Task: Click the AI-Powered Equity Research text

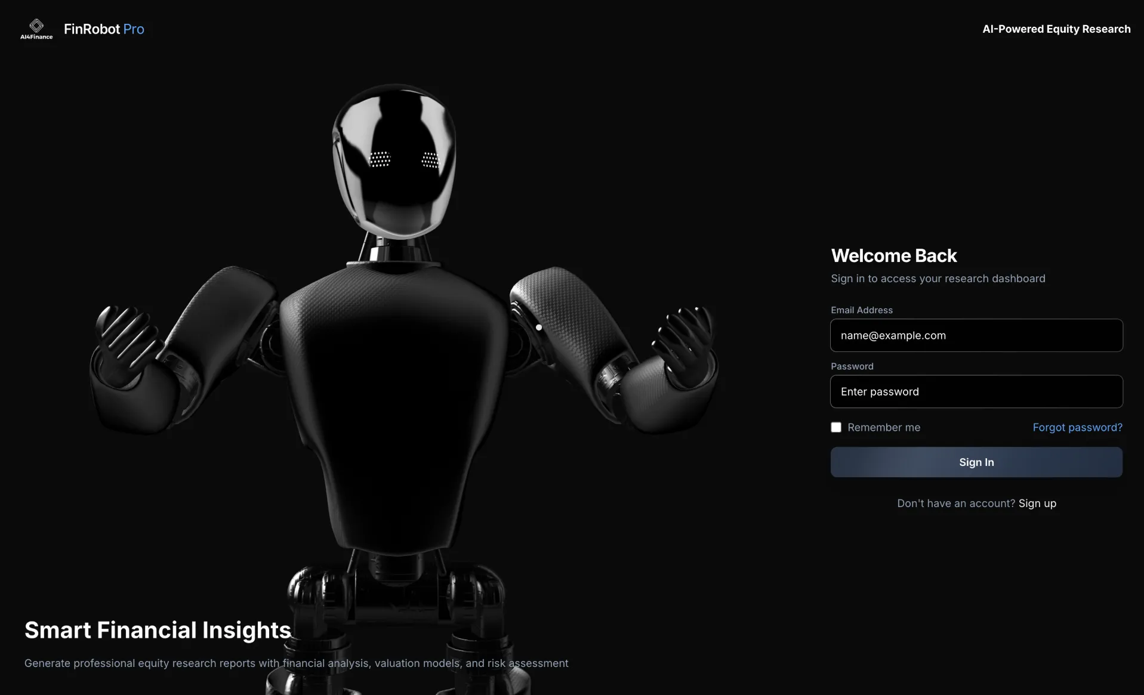Action: (x=1056, y=29)
